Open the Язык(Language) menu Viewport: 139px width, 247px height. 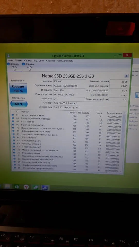coord(65,61)
